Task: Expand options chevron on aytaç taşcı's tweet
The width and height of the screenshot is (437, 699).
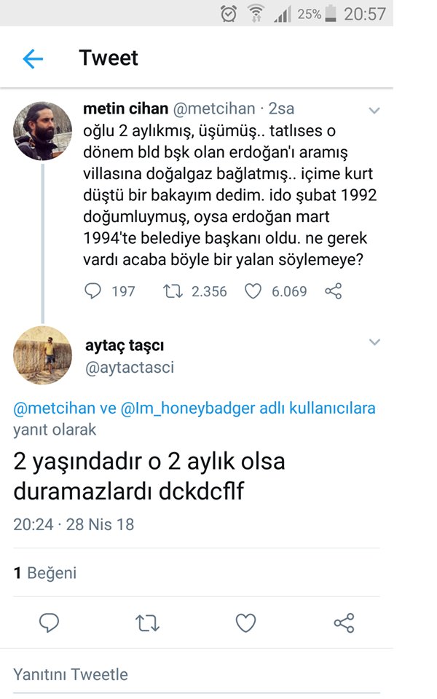Action: 374,342
